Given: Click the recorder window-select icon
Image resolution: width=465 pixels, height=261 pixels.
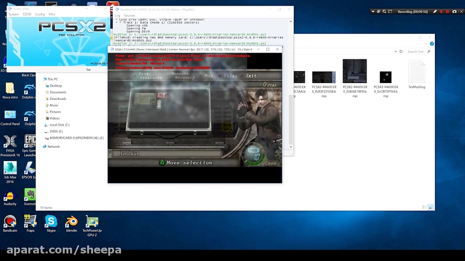Looking at the screenshot, I should [378, 11].
